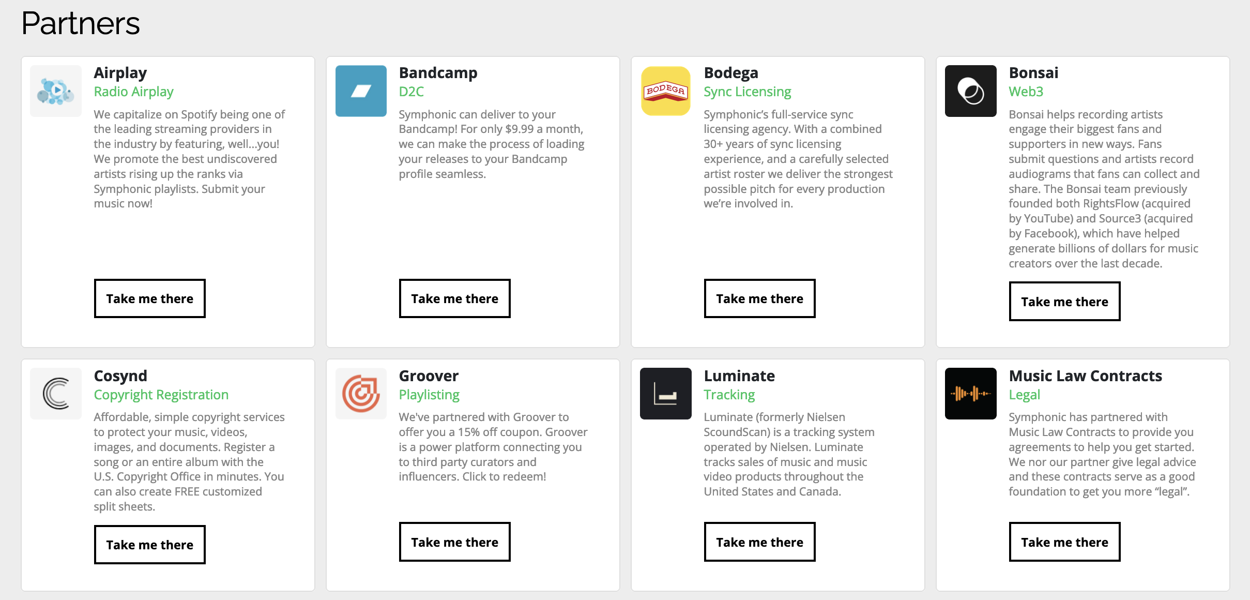Click the Airplay partner logo icon
This screenshot has height=600, width=1250.
point(56,91)
